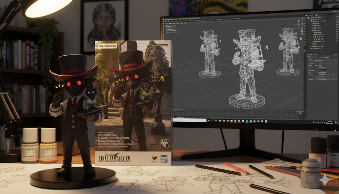Click the colored axis navigation gizmo in viewport
Viewport: 339px width, 194px height.
299,24
